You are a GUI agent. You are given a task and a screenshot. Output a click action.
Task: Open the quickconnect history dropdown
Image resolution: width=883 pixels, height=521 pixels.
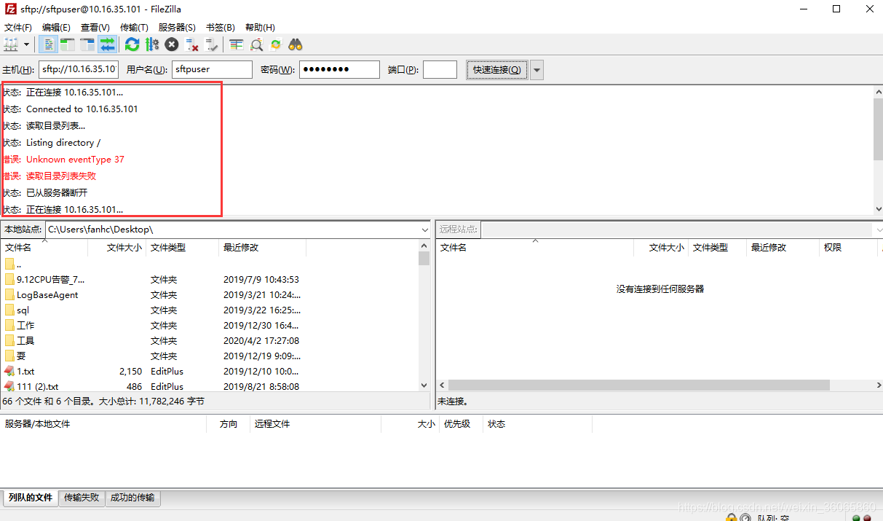[x=537, y=70]
